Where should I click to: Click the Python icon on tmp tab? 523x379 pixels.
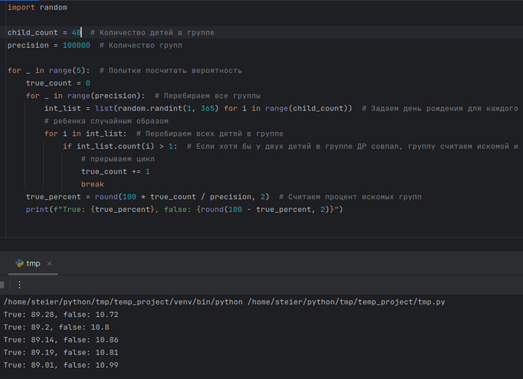[x=19, y=263]
